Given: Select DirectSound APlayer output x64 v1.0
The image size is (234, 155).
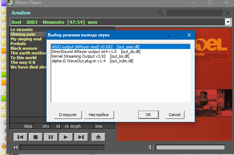Looking at the screenshot, I should point(121,52).
